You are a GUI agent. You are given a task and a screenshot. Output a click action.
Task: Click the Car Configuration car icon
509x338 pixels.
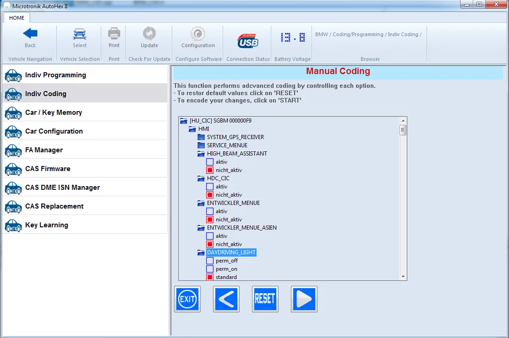coord(13,132)
